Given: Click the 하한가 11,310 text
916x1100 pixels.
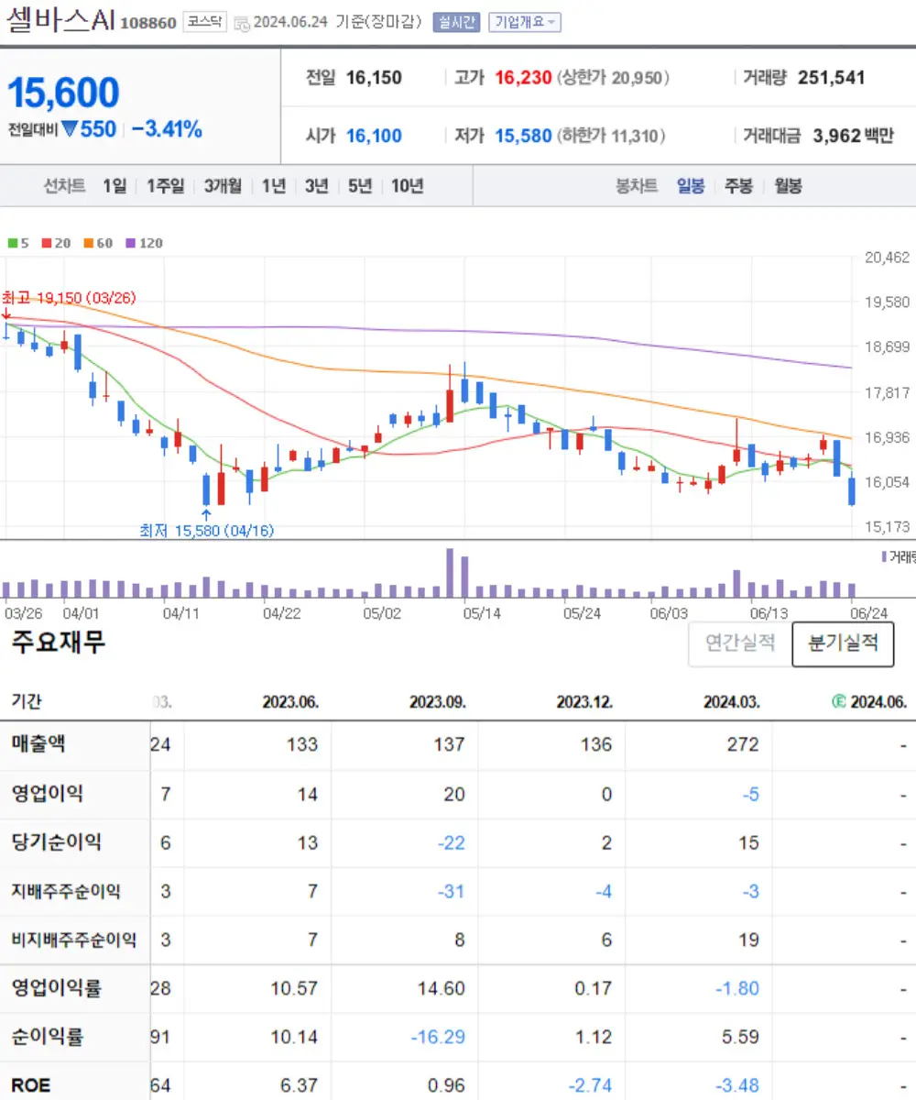Looking at the screenshot, I should (611, 136).
